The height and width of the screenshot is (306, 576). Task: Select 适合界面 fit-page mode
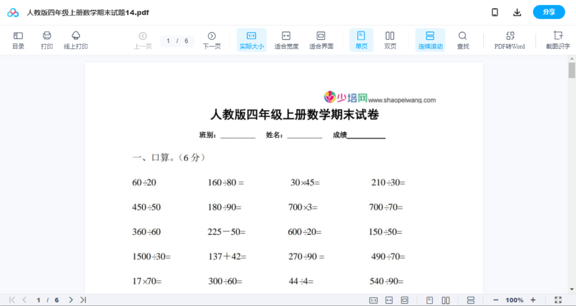click(321, 40)
